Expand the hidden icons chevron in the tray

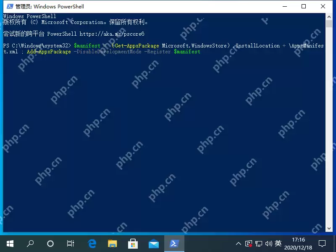pyautogui.click(x=238, y=243)
